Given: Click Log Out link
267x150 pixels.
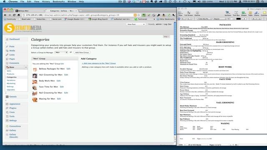Looking at the screenshot, I should (168, 24).
